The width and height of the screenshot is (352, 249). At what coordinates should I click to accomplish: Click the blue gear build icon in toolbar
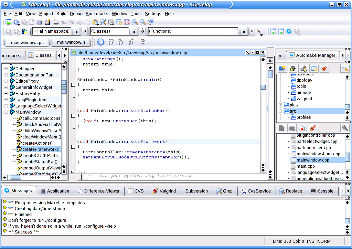pos(289,31)
